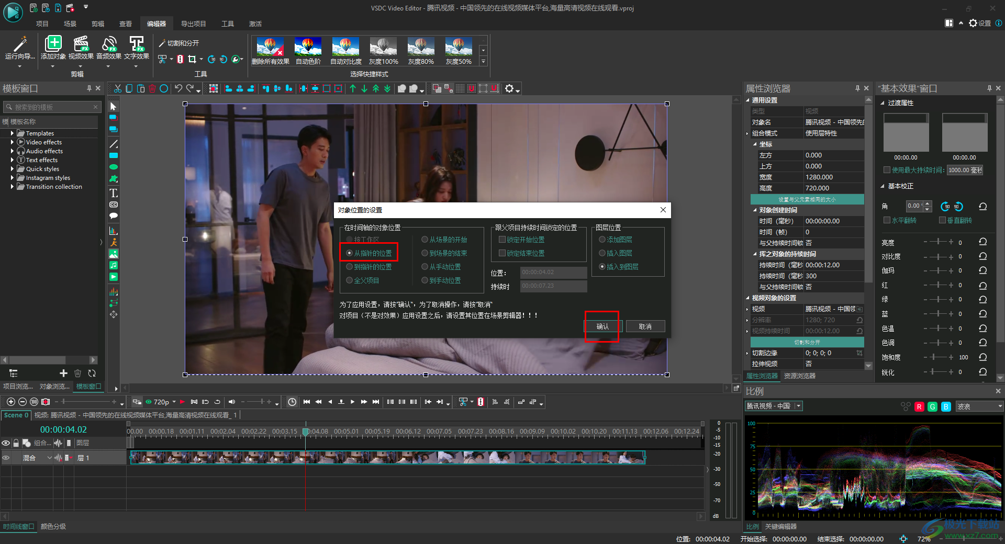
Task: Select the Line drawing tool
Action: (113, 144)
